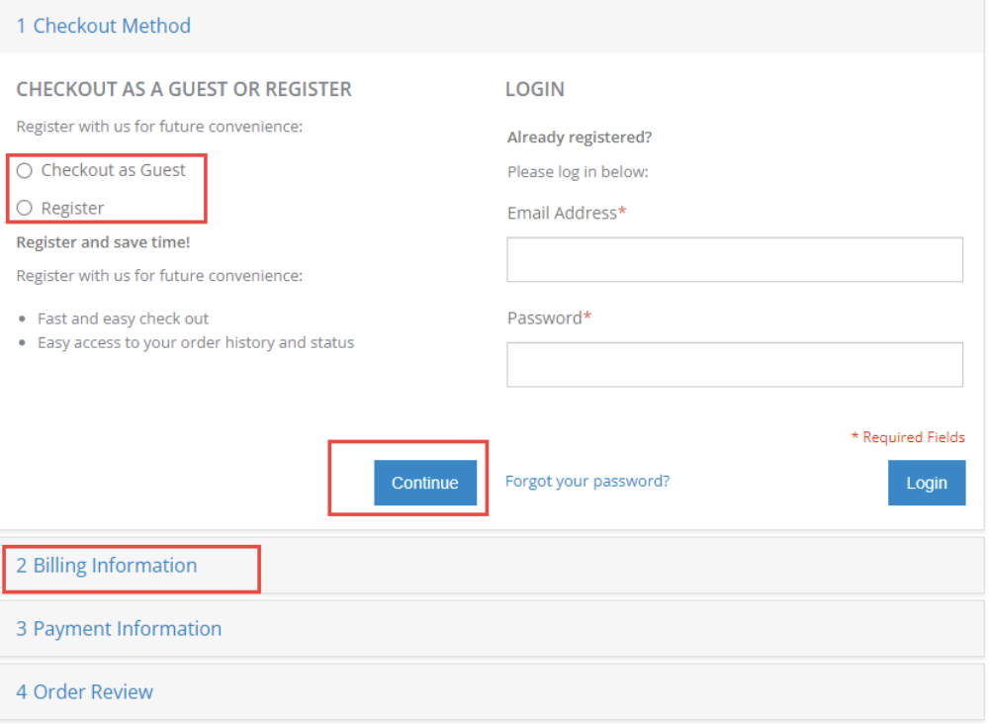
Task: Click the Checkout as Guest label text
Action: (x=113, y=170)
